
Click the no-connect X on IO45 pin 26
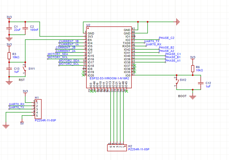(127, 91)
